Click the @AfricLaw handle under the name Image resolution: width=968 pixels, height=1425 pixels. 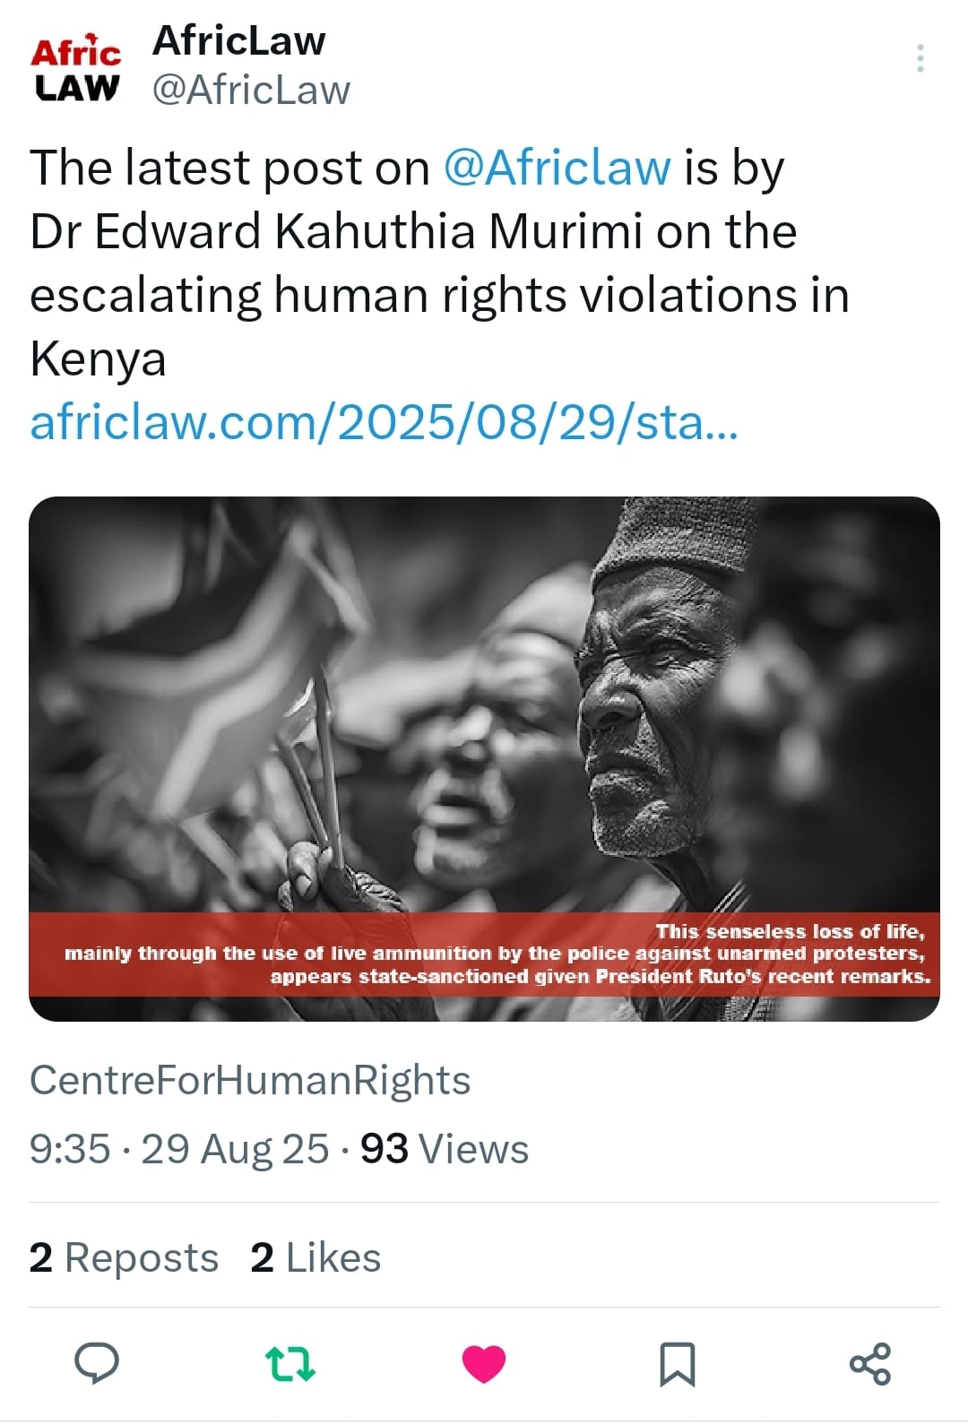pos(251,90)
